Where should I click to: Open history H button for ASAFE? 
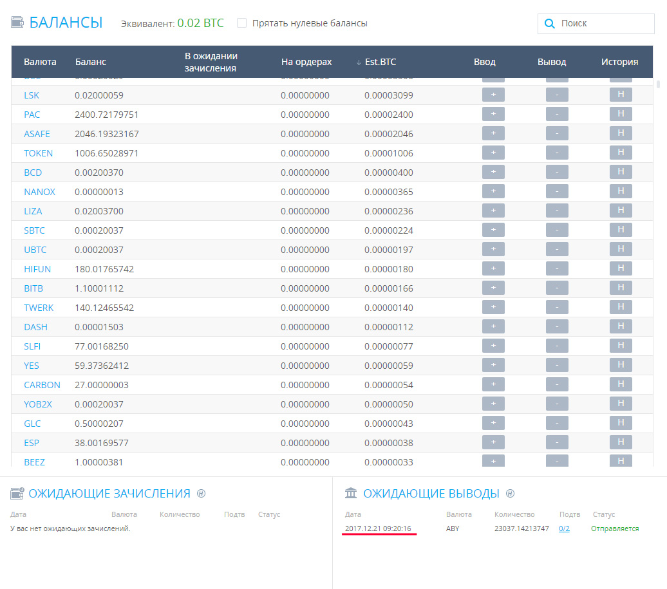tap(621, 133)
